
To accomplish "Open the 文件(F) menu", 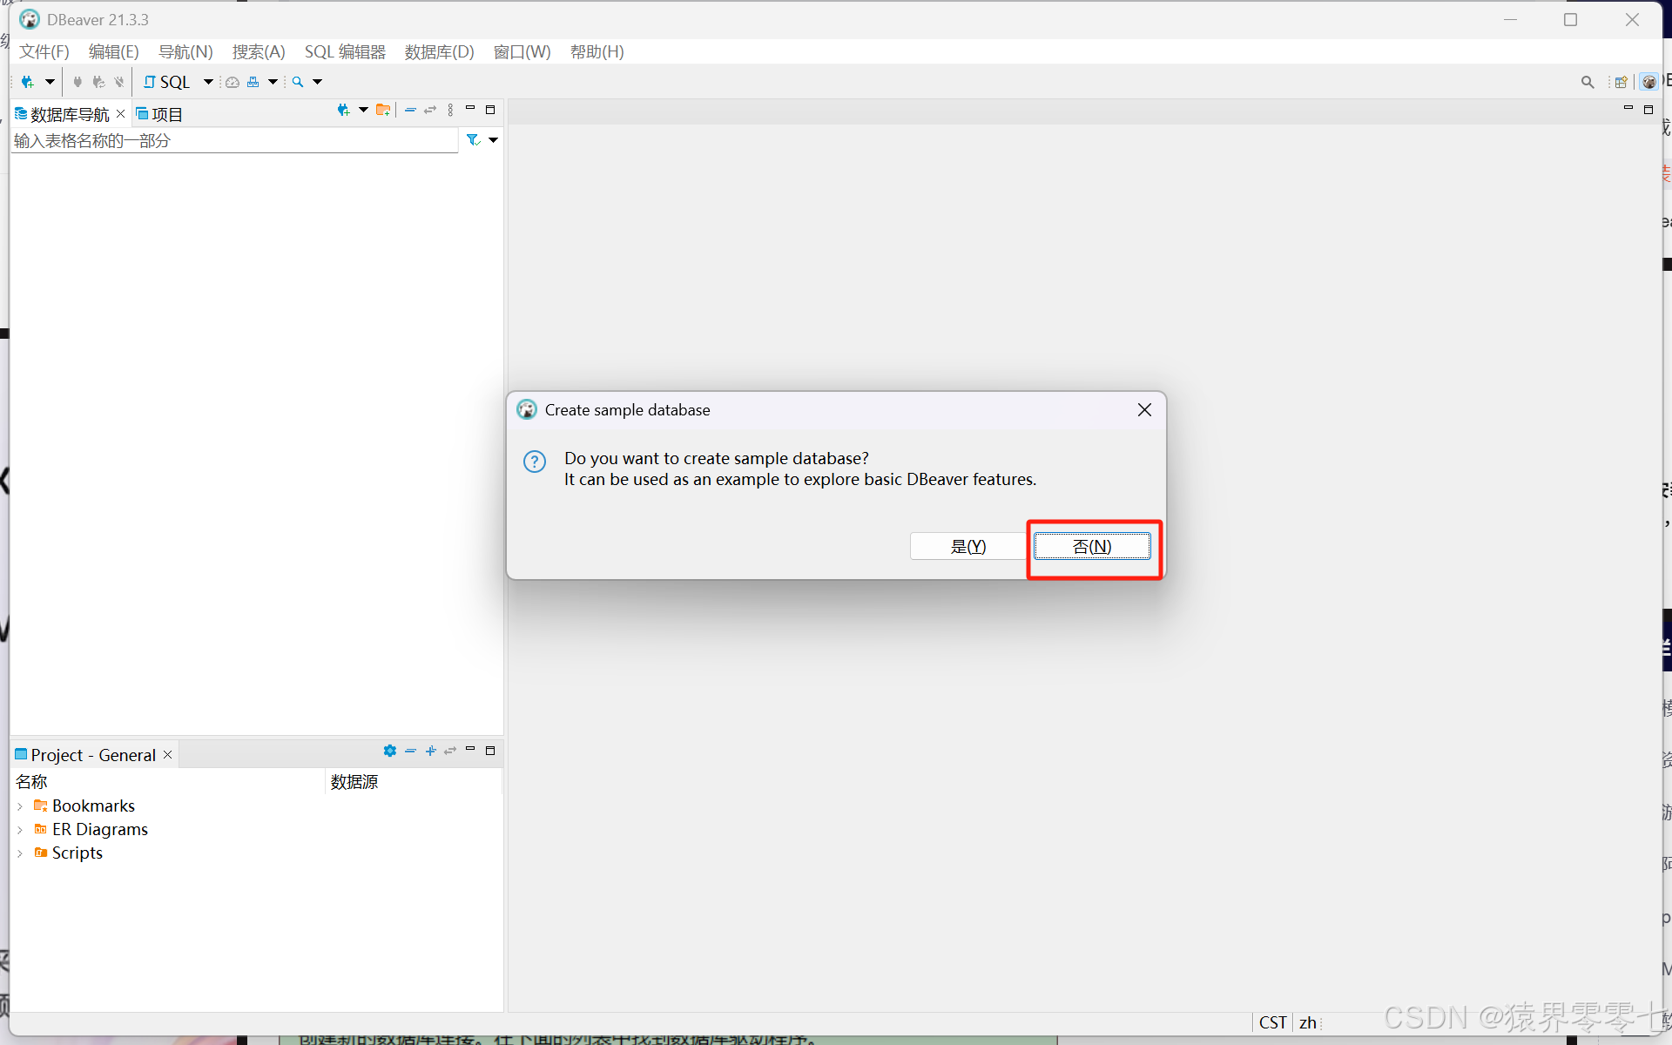I will point(44,52).
